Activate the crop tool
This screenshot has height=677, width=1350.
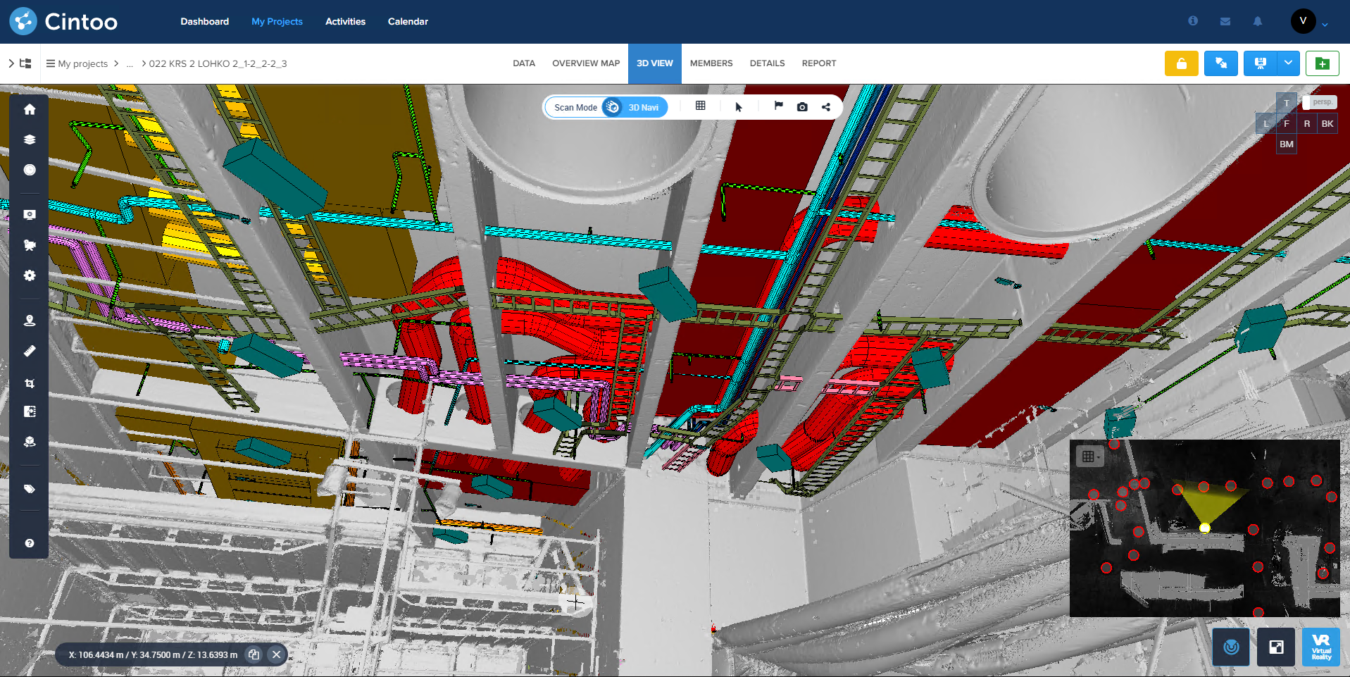30,383
